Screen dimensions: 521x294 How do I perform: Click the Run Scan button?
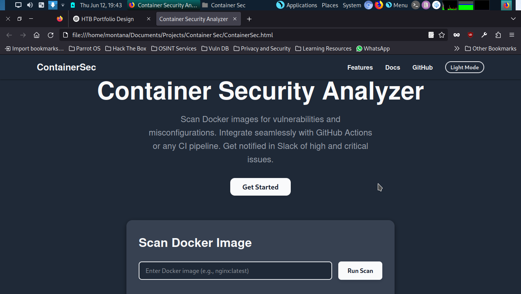click(x=360, y=271)
